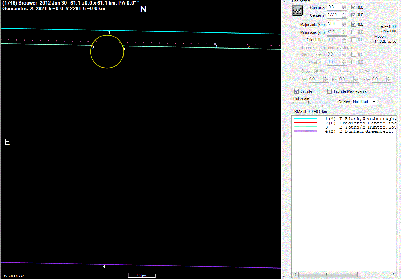The width and height of the screenshot is (401, 279).
Task: Click the station 4 marker on purple chord
Action: 103,264
